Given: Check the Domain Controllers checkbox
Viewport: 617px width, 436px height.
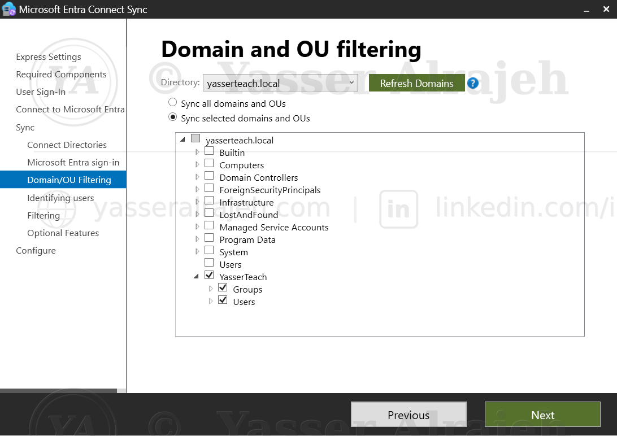Looking at the screenshot, I should pyautogui.click(x=209, y=176).
